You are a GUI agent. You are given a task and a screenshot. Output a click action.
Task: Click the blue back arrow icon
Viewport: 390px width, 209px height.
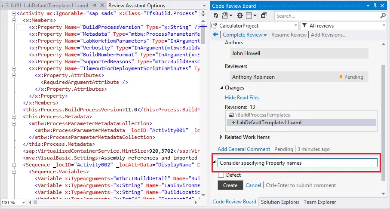pos(215,35)
